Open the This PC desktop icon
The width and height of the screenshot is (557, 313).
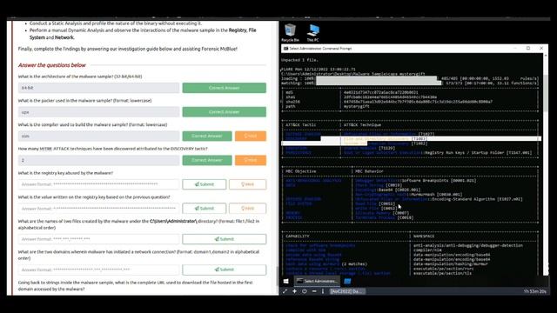coord(313,33)
